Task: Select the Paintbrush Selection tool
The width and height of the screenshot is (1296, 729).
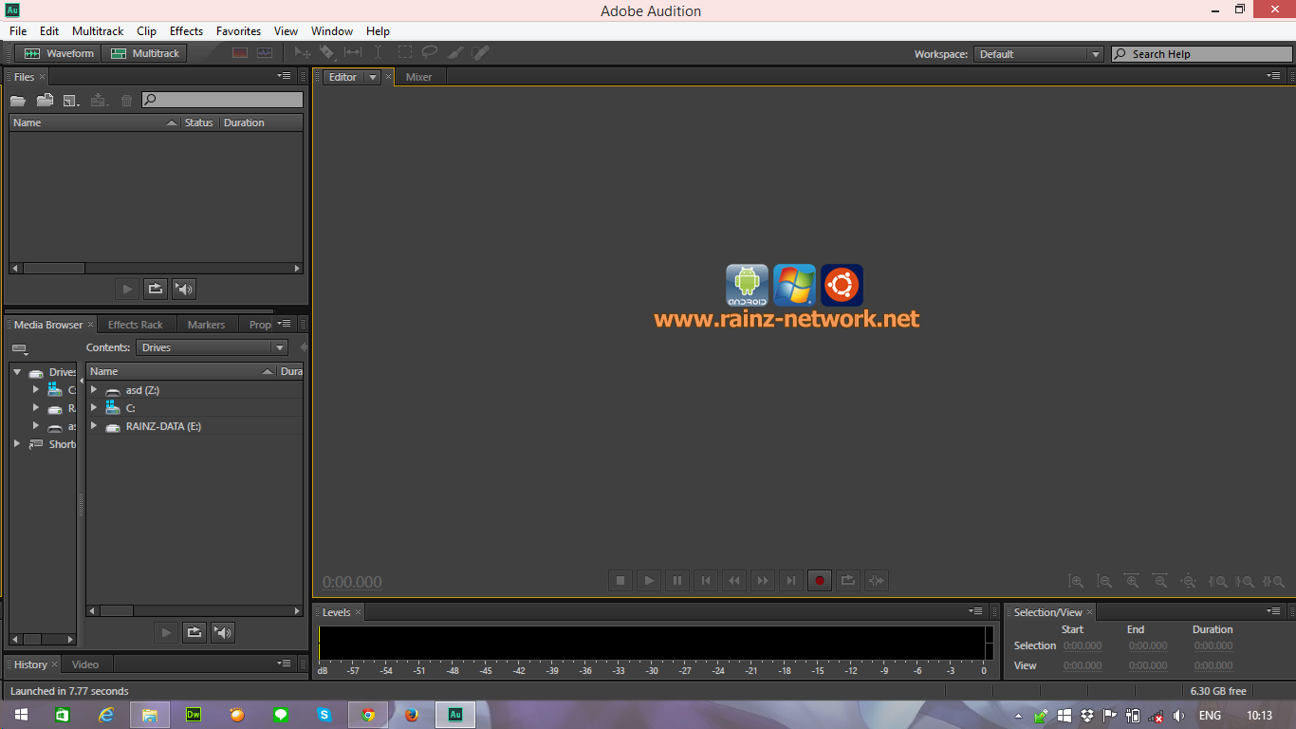Action: (455, 53)
